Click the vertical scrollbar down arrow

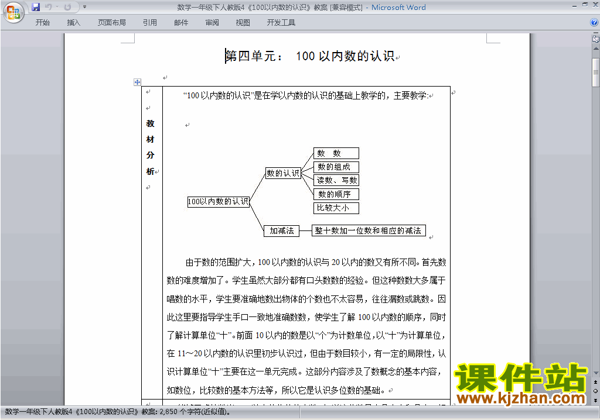tap(596, 373)
